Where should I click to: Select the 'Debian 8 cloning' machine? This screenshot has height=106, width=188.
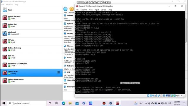[x=31, y=49]
